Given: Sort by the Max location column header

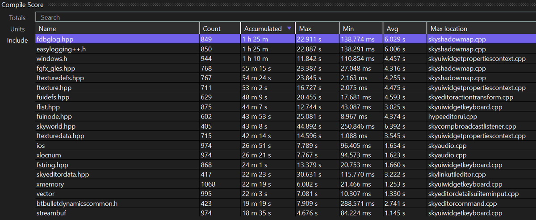Looking at the screenshot, I should tap(481, 29).
